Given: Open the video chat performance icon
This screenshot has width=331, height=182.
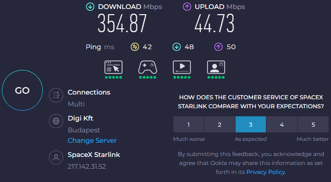Looking at the screenshot, I should [x=216, y=67].
